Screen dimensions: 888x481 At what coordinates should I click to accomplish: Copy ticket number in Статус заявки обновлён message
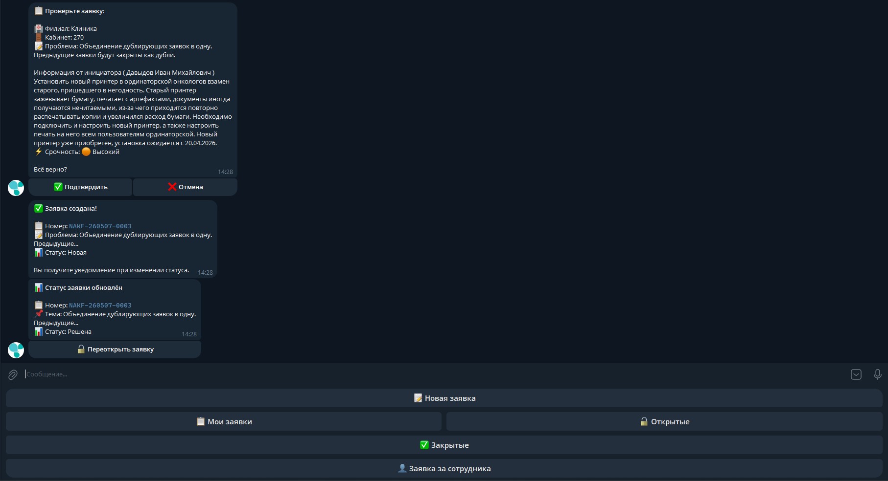click(x=100, y=306)
